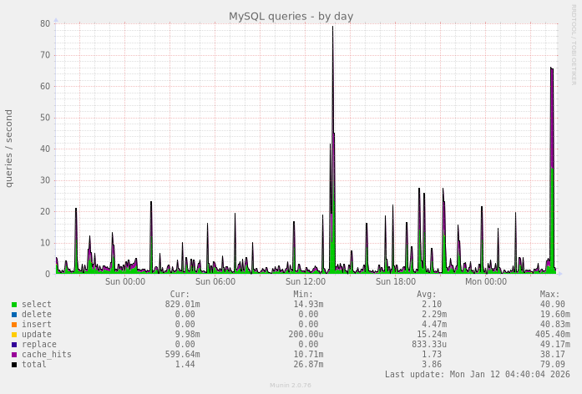Click the 'insert' legend label
Screen dimensions: 582x394
tap(37, 324)
